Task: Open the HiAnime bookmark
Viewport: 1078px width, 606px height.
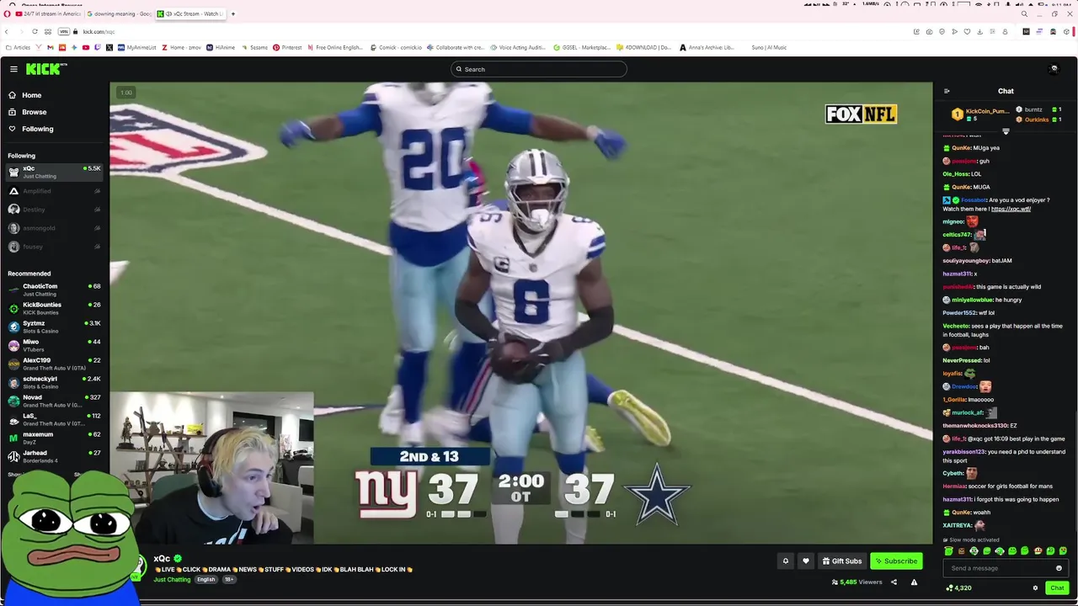Action: point(221,47)
